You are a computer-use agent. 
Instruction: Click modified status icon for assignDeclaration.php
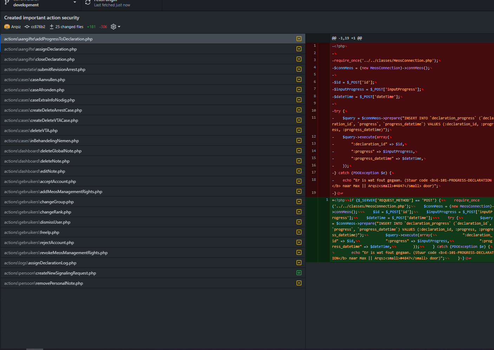[299, 49]
